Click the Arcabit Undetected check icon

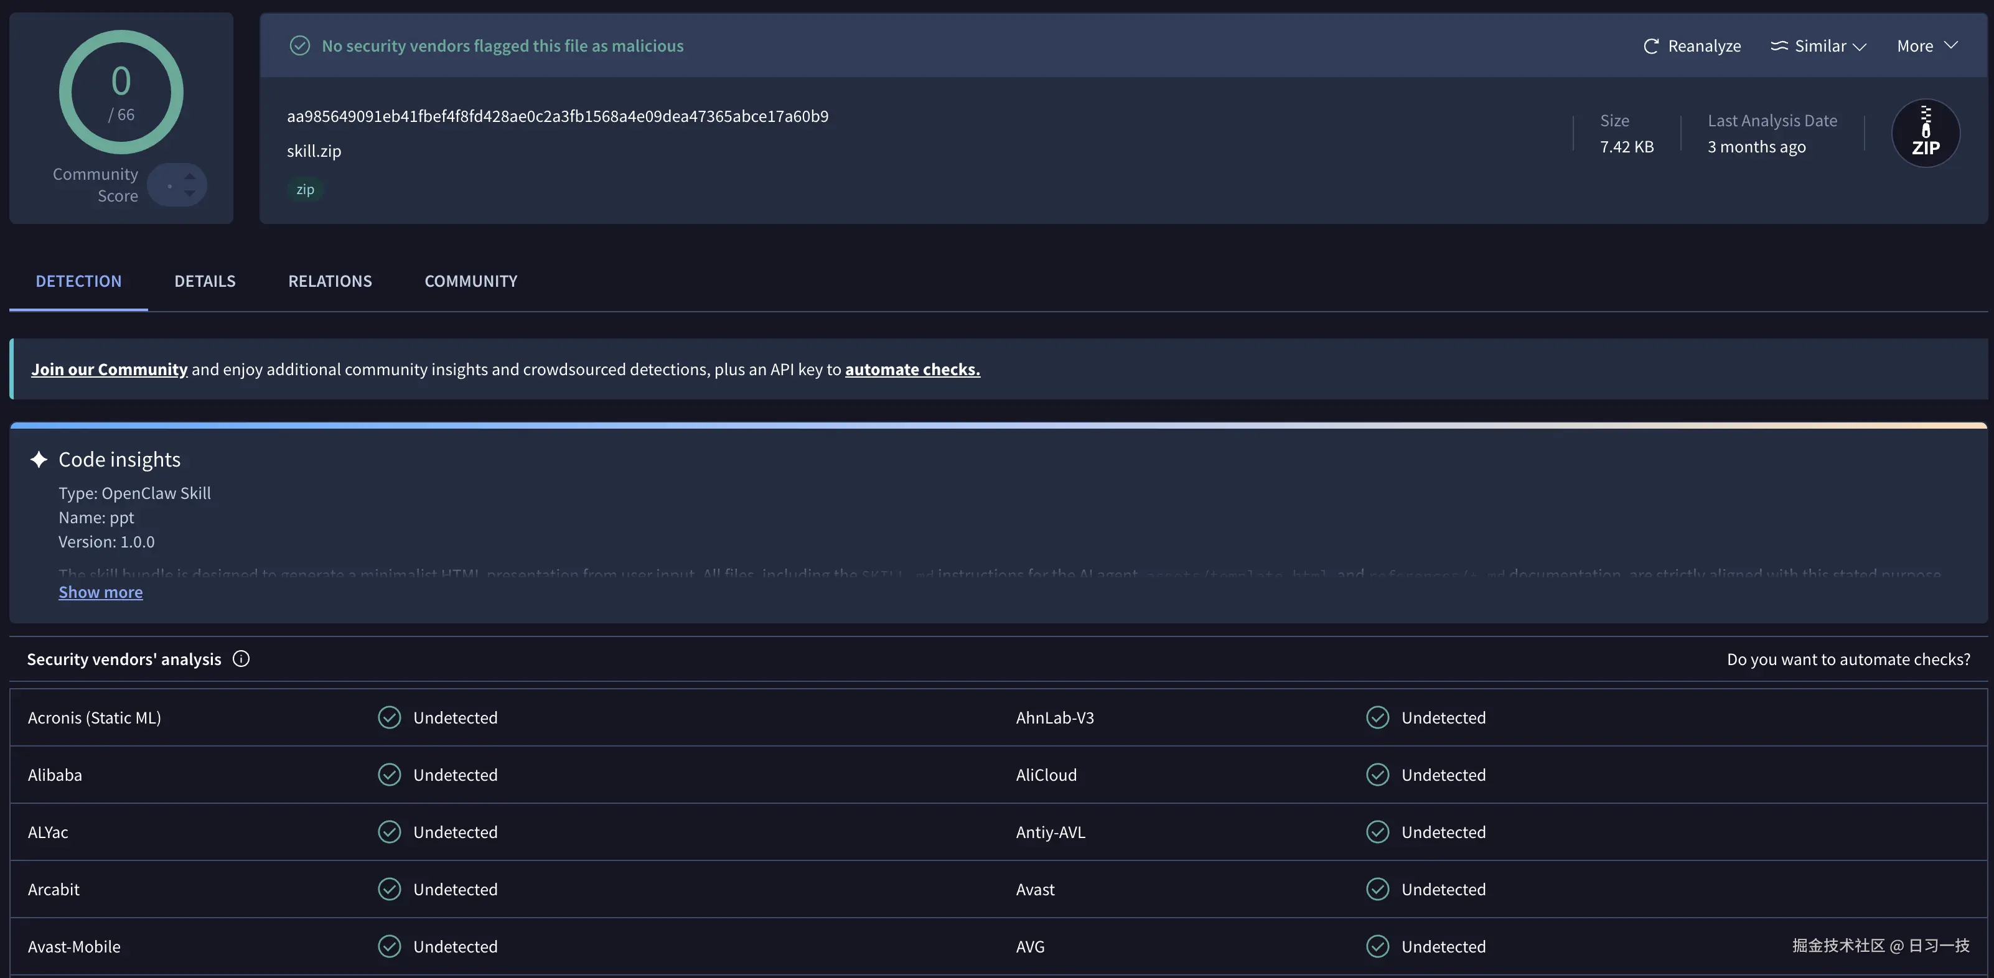pos(390,889)
